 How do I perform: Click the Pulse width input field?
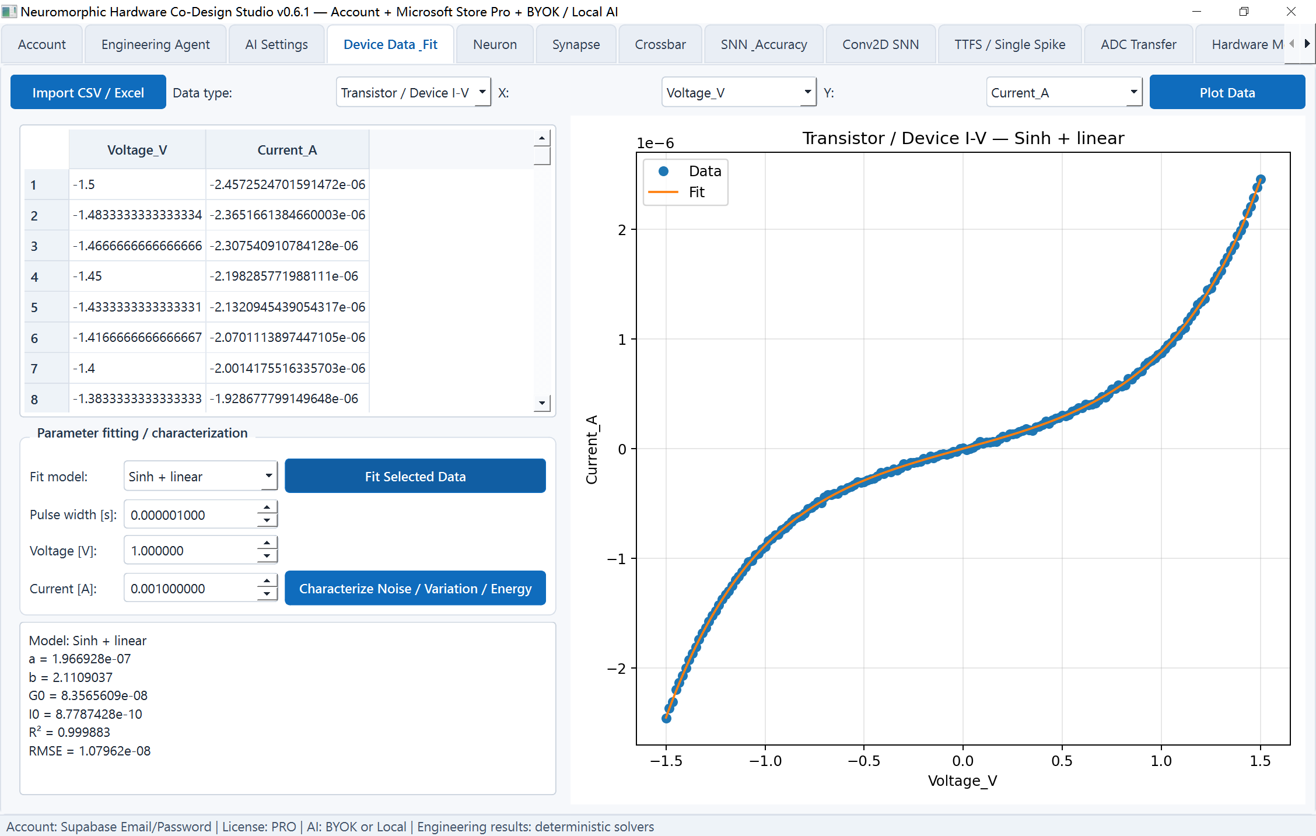coord(191,515)
